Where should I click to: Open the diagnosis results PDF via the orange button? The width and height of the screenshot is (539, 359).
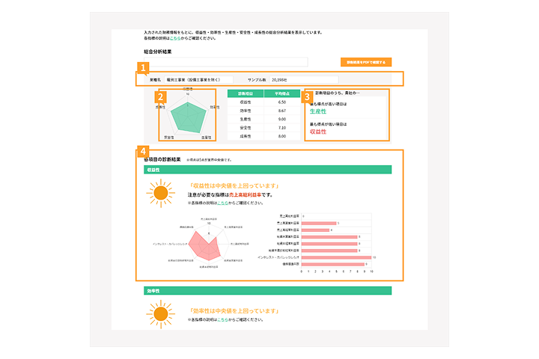click(x=365, y=62)
